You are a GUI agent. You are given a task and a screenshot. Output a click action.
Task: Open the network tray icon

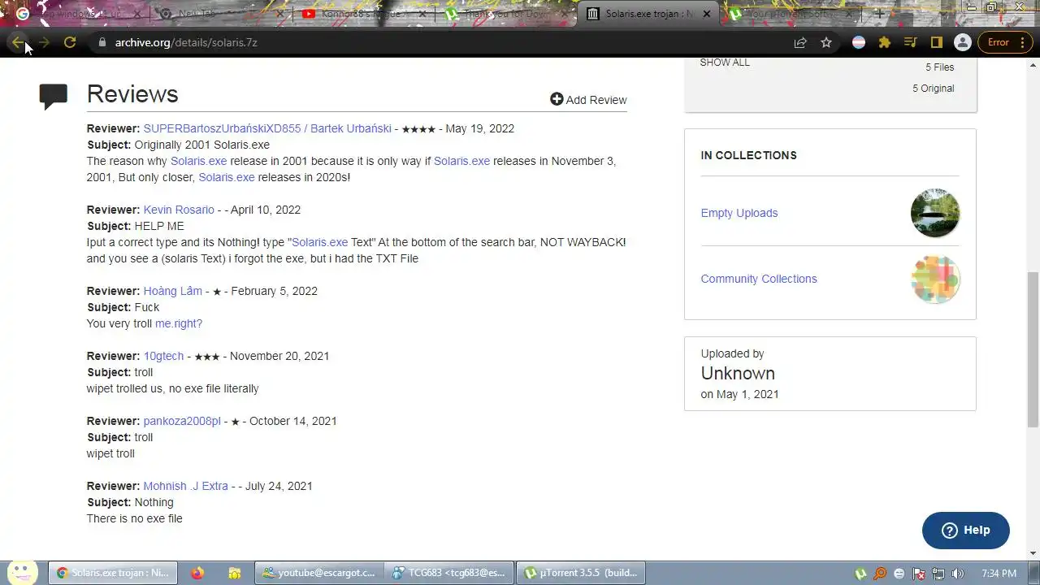[x=938, y=574]
